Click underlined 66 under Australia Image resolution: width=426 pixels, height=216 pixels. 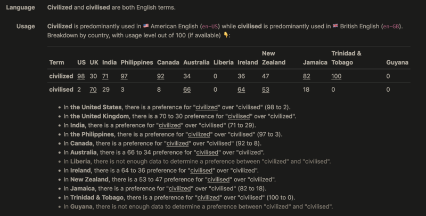click(187, 90)
